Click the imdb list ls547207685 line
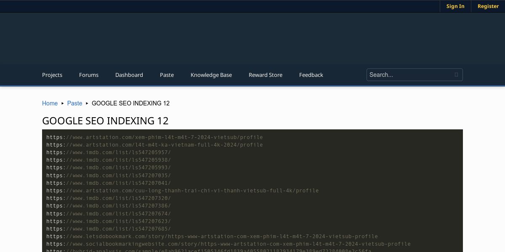 [x=109, y=229]
